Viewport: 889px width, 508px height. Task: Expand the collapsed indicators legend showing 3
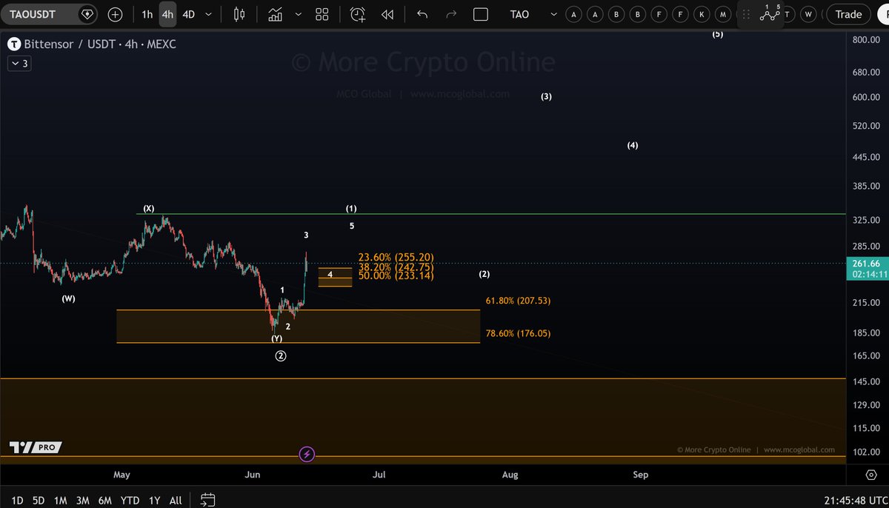pos(19,64)
